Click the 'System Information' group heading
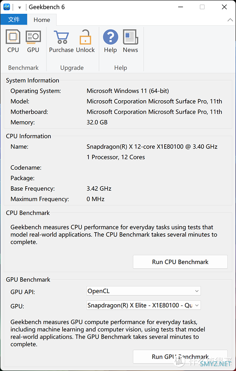This screenshot has height=371, width=236. (x=32, y=81)
